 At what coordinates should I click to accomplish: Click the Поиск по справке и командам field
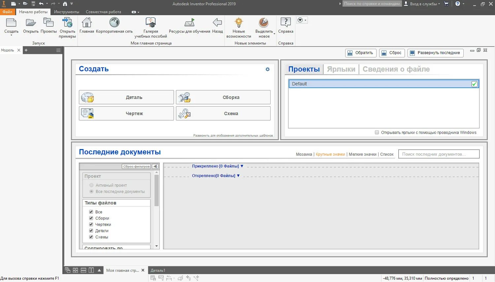tap(372, 4)
